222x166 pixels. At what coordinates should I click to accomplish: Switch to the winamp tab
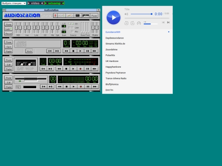[54, 3]
